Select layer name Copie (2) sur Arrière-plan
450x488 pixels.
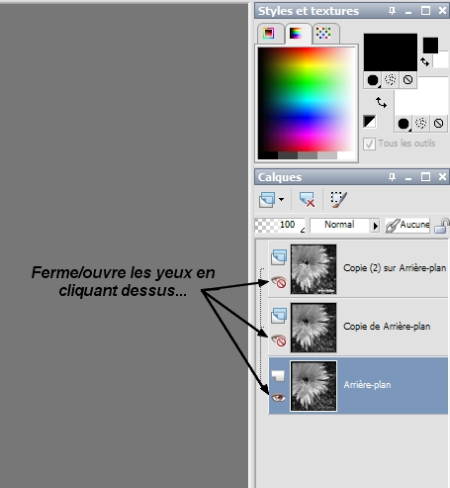[x=395, y=268]
